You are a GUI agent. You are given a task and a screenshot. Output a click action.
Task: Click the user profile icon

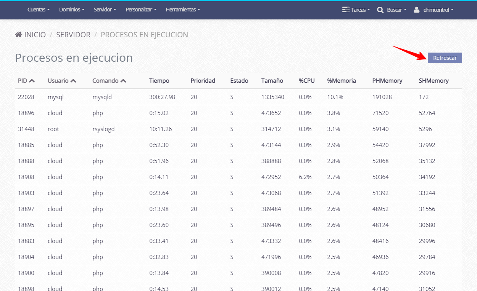pos(416,10)
